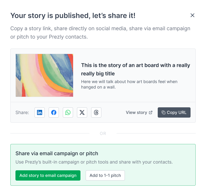Screen dimensions: 206x196
Task: Share the story on LinkedIn
Action: [40, 112]
